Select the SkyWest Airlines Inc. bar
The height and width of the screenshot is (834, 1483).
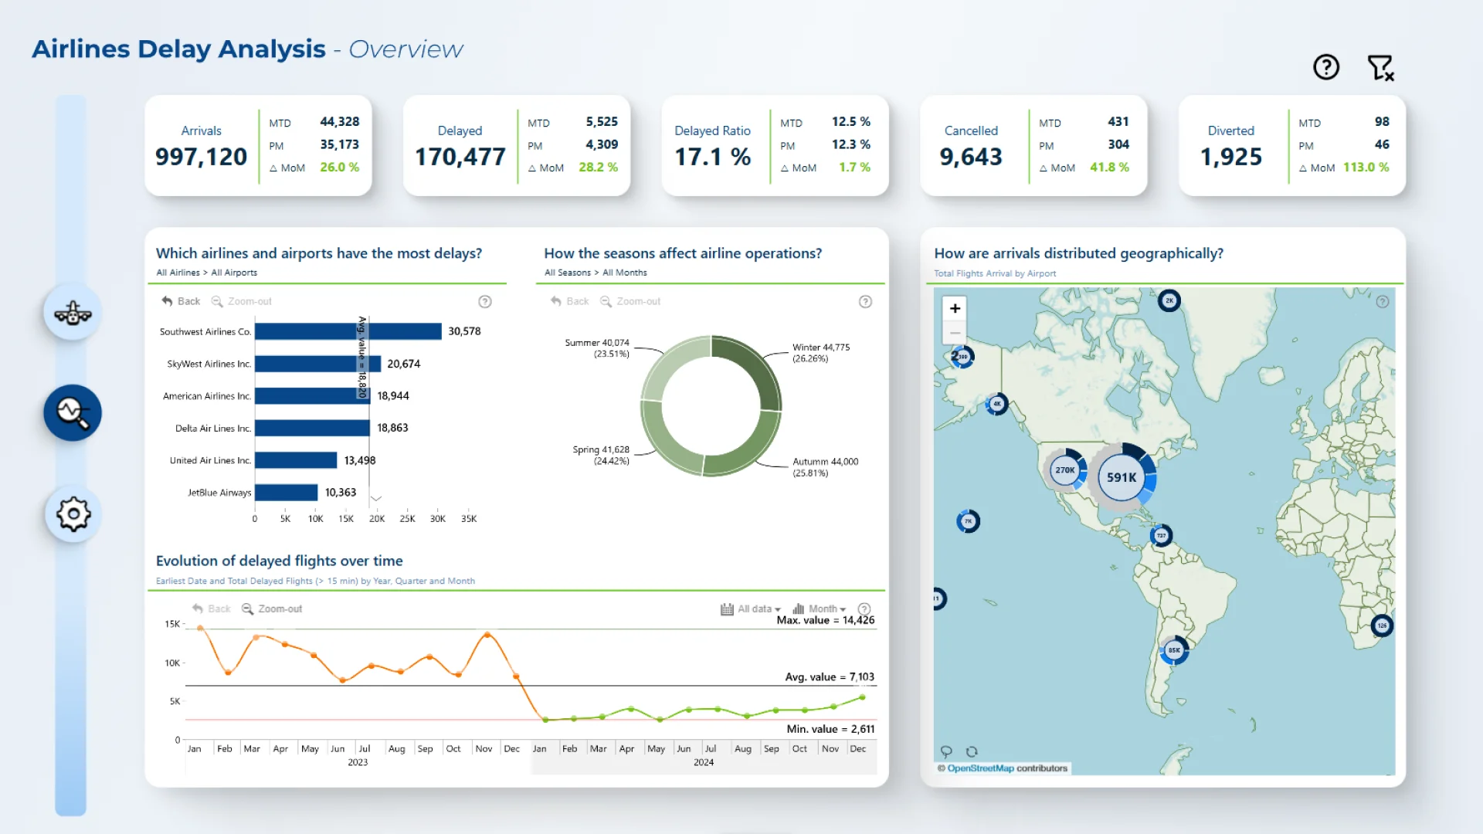click(x=317, y=364)
